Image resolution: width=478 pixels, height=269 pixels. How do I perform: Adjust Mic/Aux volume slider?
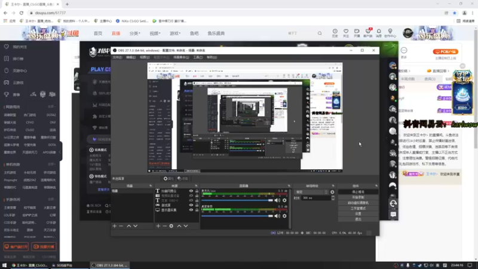[x=237, y=200]
